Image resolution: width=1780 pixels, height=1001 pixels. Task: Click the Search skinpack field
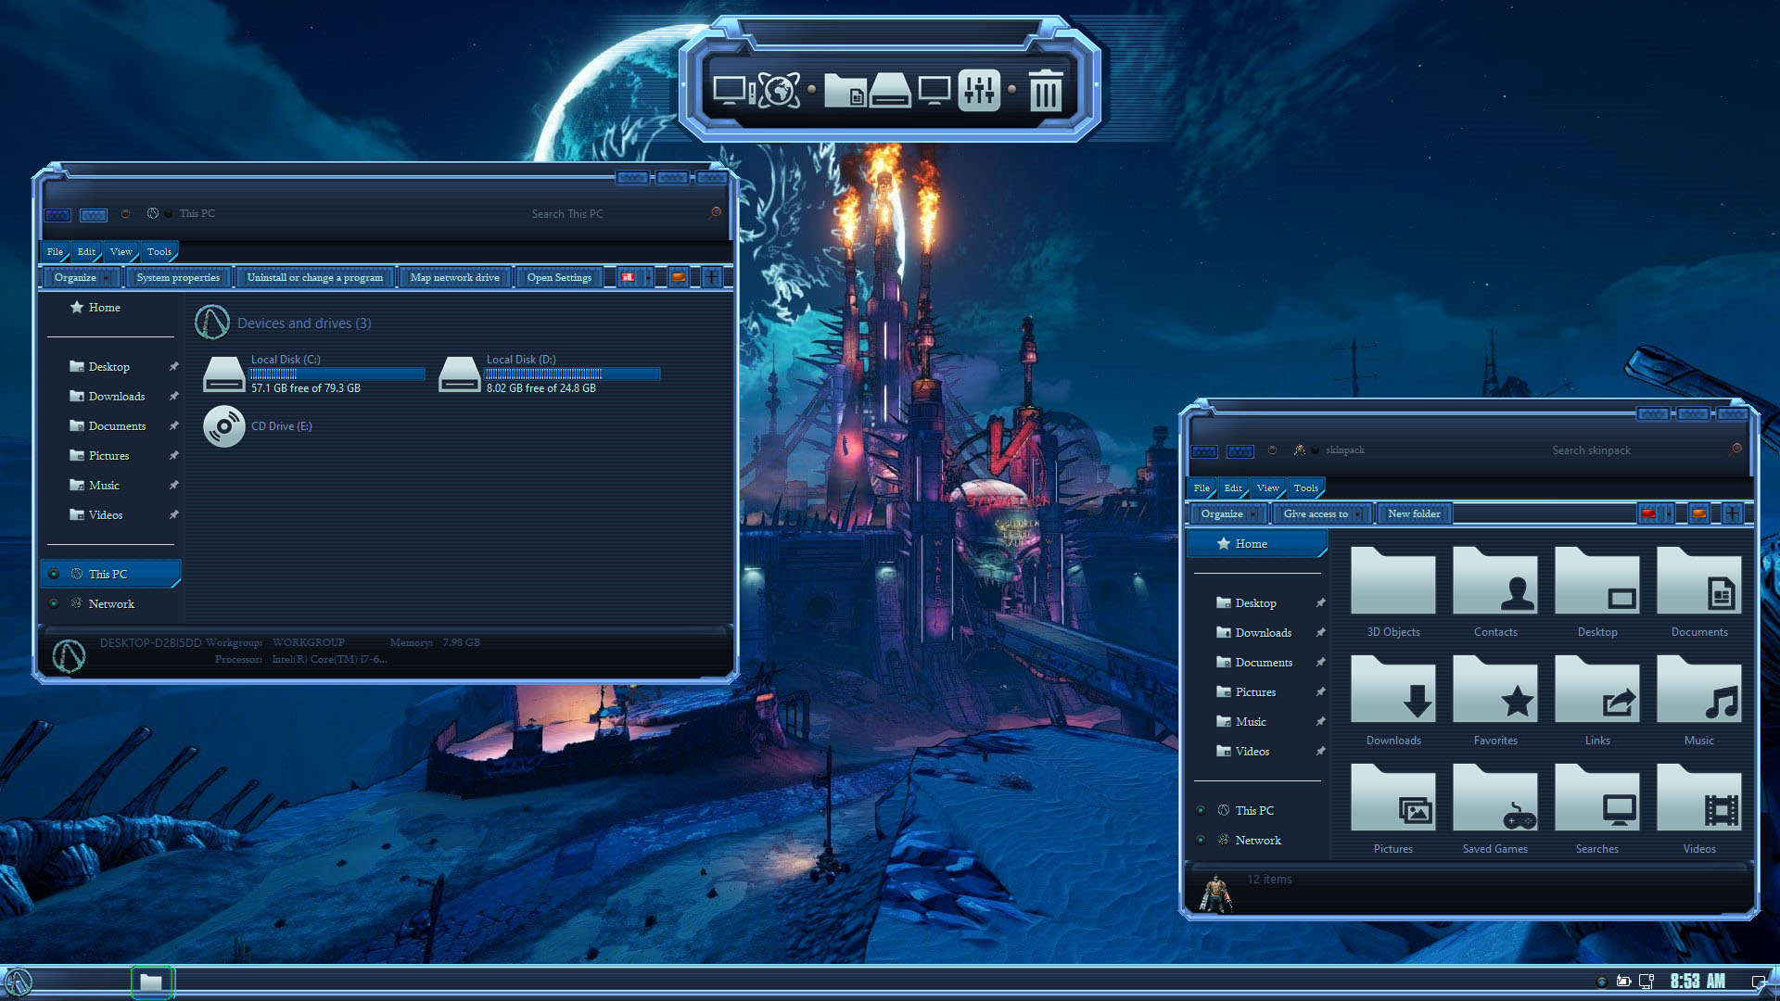click(1591, 450)
